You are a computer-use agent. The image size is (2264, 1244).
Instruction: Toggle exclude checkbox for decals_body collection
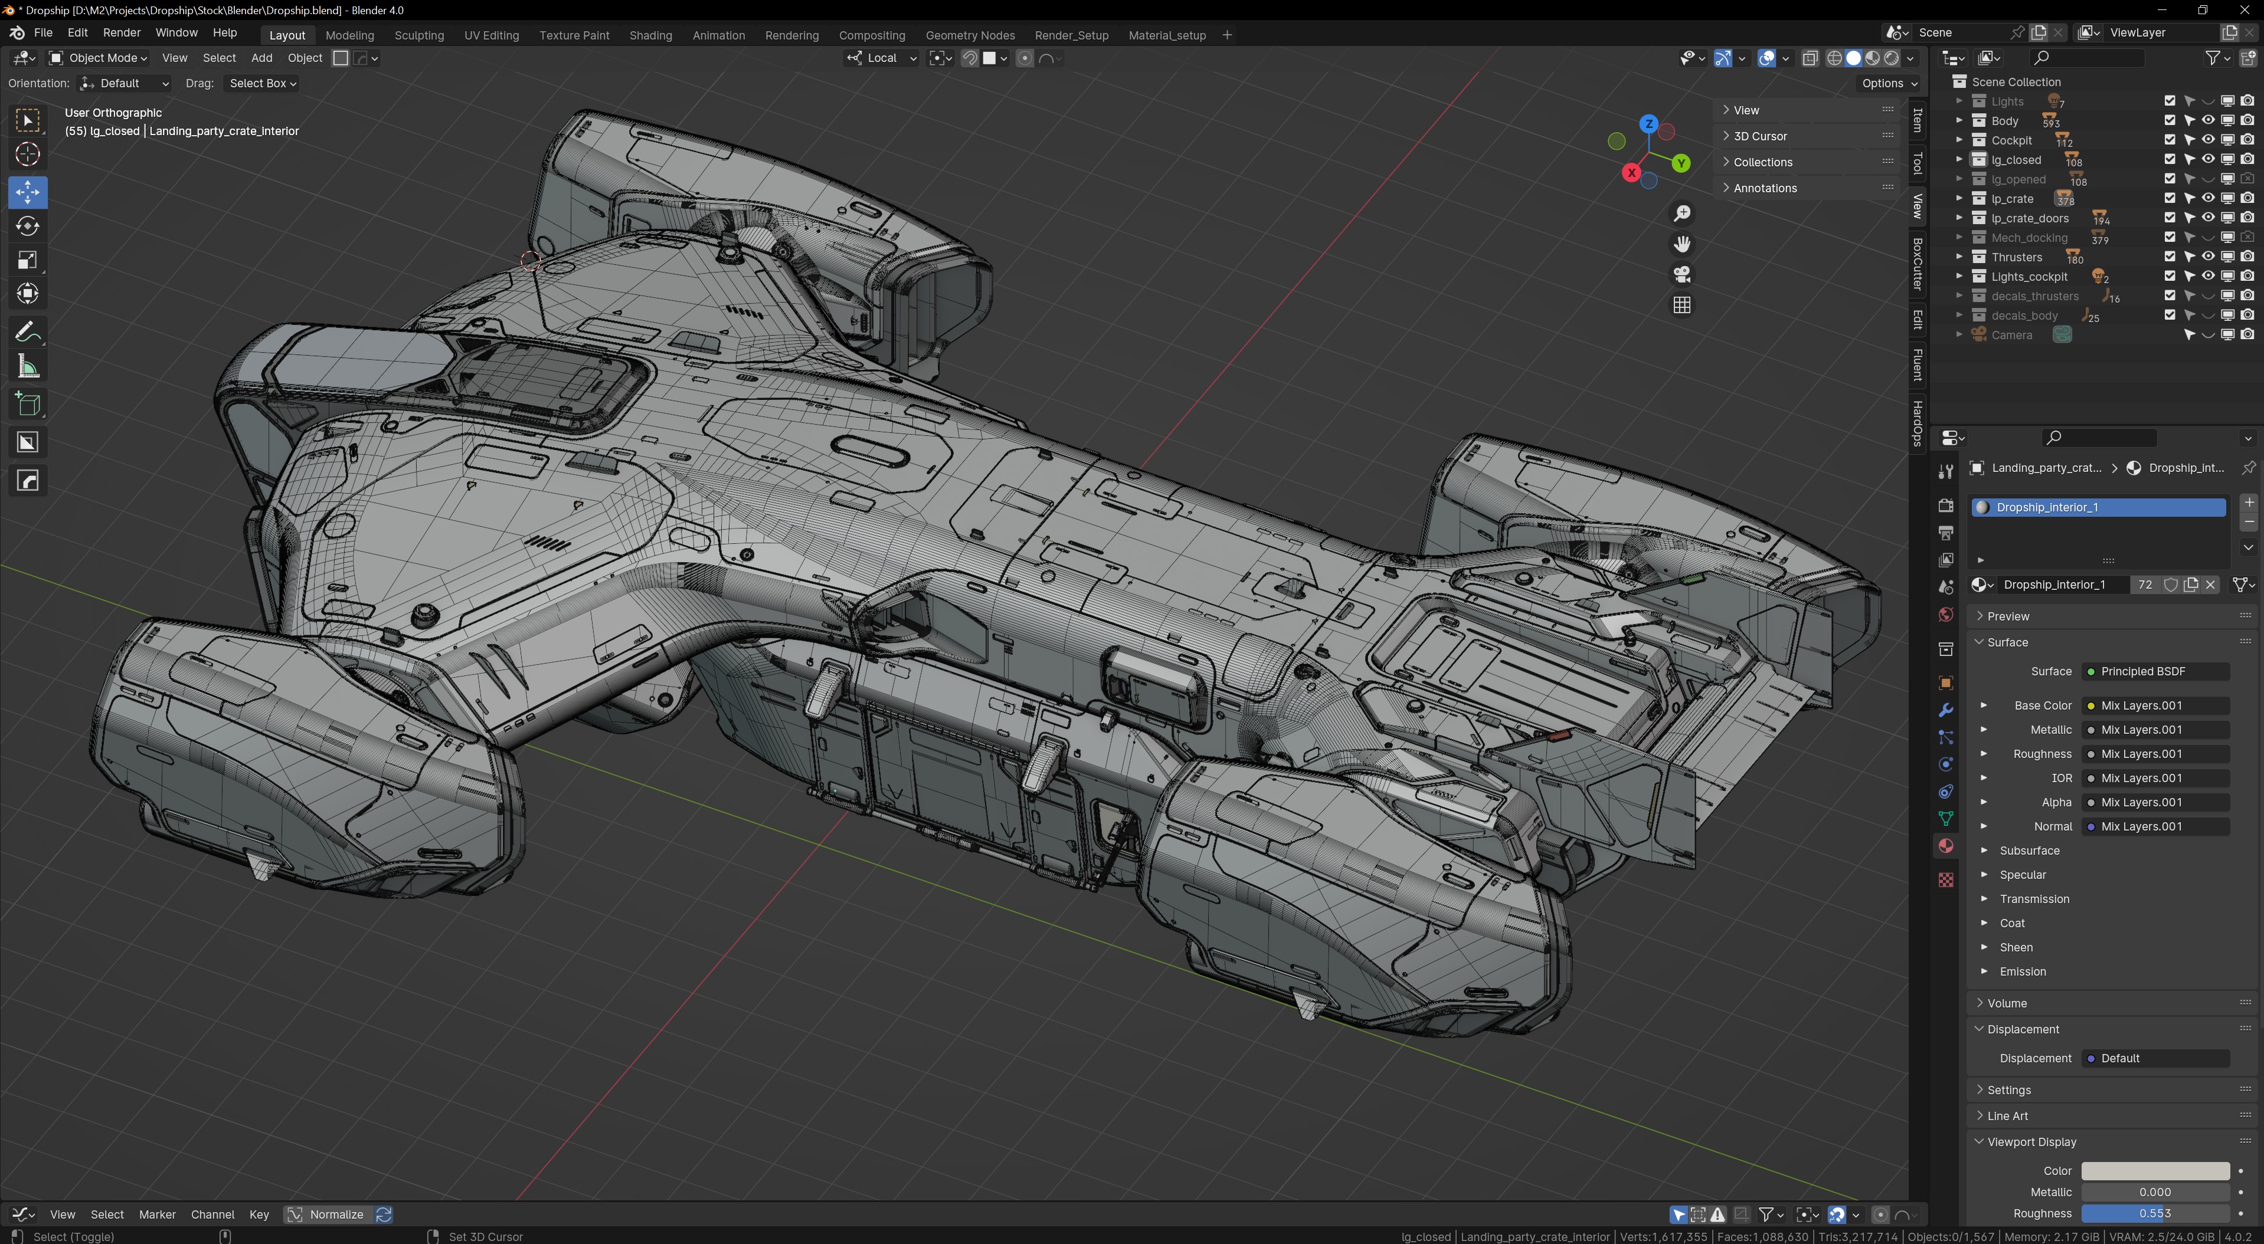2169,316
